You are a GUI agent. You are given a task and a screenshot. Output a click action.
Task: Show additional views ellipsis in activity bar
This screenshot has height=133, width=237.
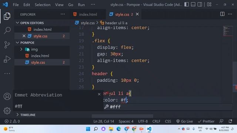tap(7, 74)
